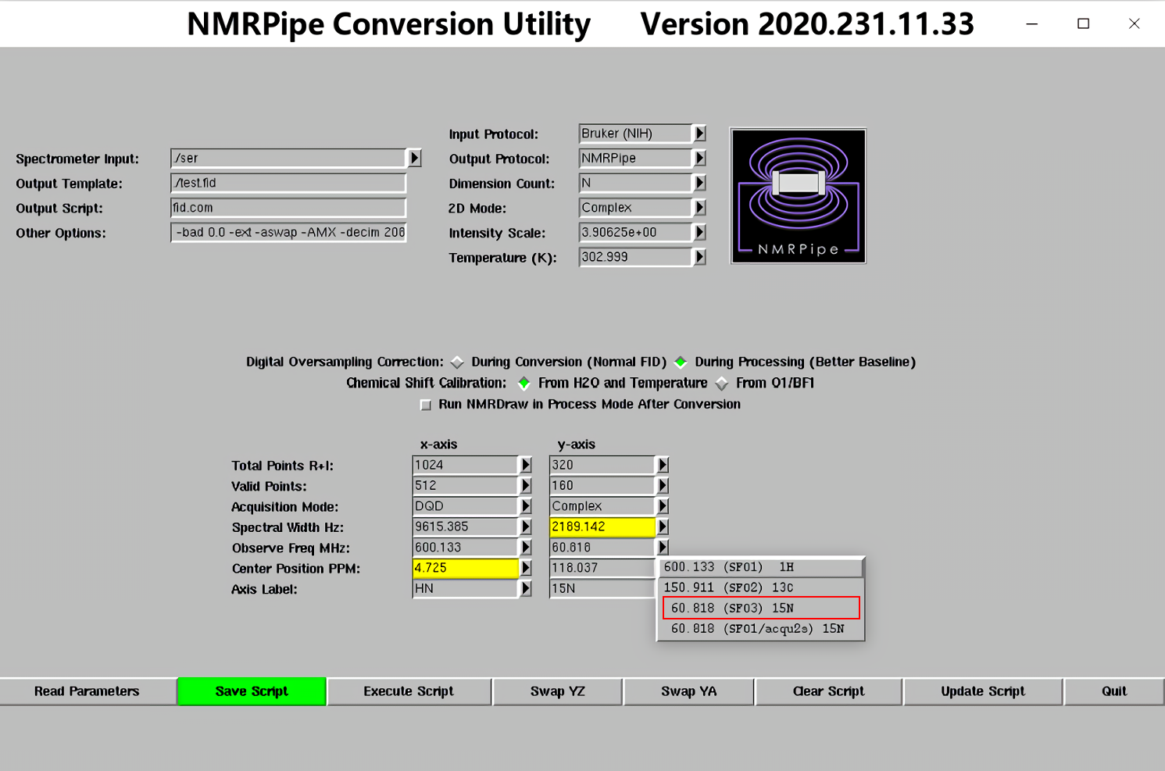
Task: Choose 150.911 (SFO2) 13C menu entry
Action: tap(761, 587)
